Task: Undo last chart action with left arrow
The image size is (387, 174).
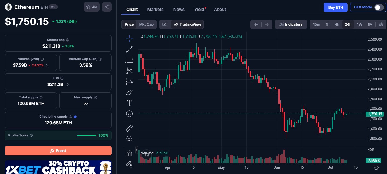Action: tap(256, 24)
